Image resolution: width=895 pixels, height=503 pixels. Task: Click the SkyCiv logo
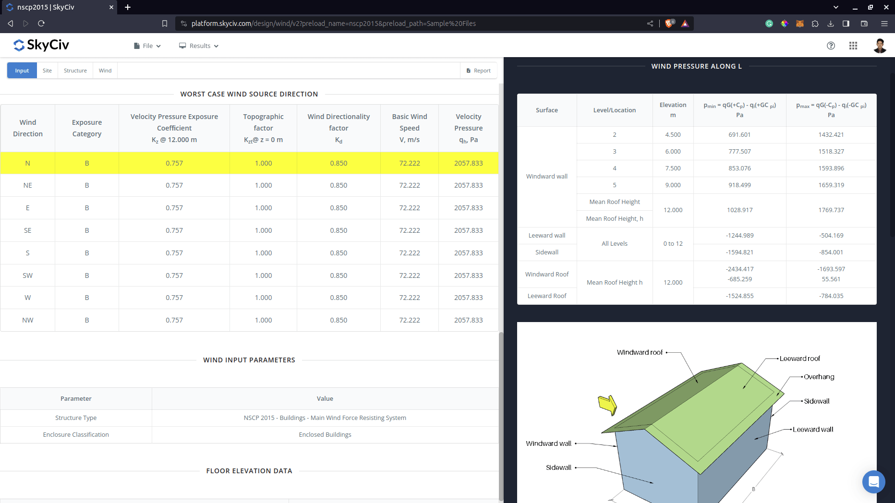click(41, 45)
